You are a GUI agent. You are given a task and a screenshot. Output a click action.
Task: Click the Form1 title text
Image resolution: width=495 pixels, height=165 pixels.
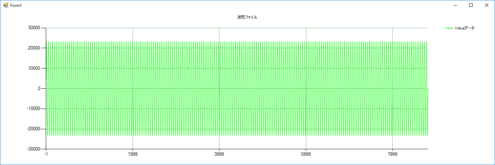pos(16,5)
